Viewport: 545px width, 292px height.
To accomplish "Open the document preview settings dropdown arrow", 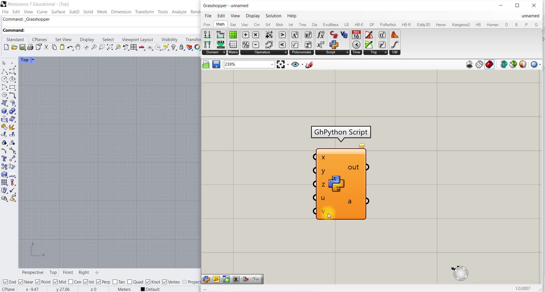I will click(540, 65).
